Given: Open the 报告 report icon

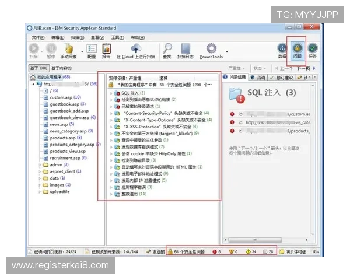Looking at the screenshot, I should (107, 48).
